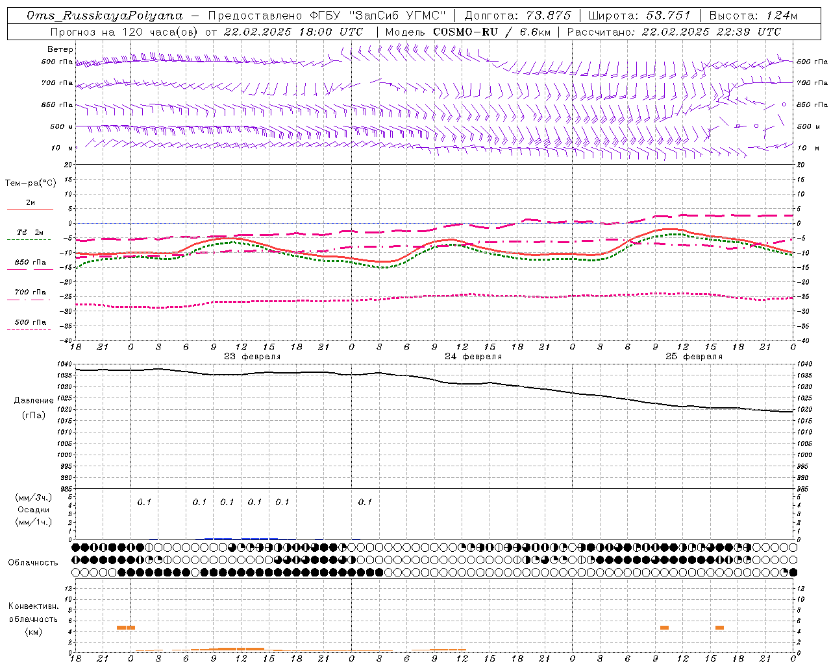
Task: Click the 850 гПа temperature legend entry
Action: point(31,263)
